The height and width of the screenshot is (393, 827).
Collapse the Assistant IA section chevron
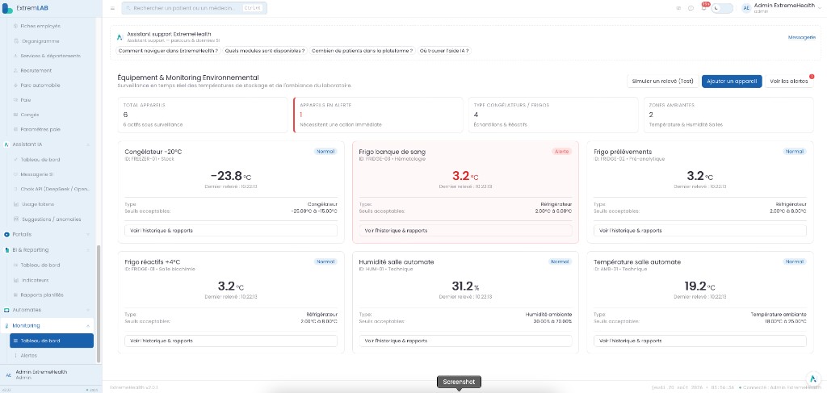point(87,144)
